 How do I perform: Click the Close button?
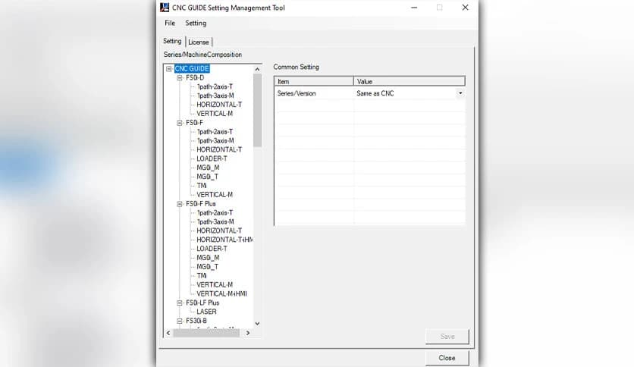tap(447, 358)
